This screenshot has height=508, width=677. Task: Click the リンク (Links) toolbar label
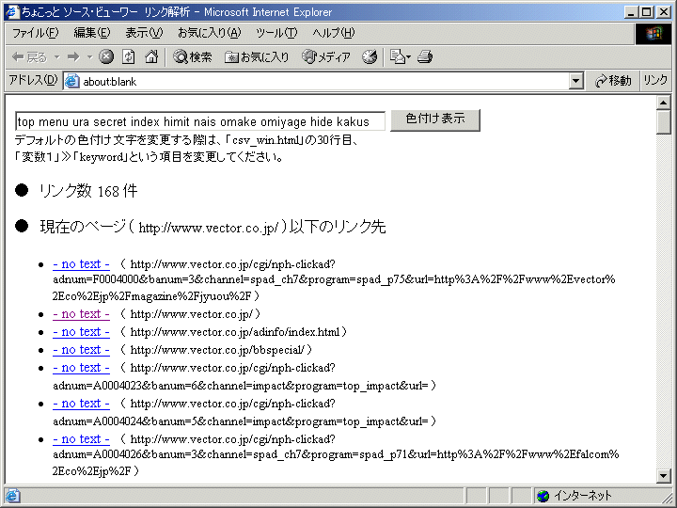(655, 80)
